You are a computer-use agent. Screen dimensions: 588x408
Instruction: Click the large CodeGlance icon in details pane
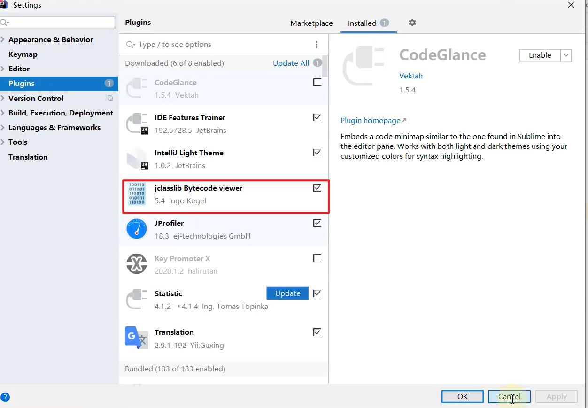coord(364,66)
